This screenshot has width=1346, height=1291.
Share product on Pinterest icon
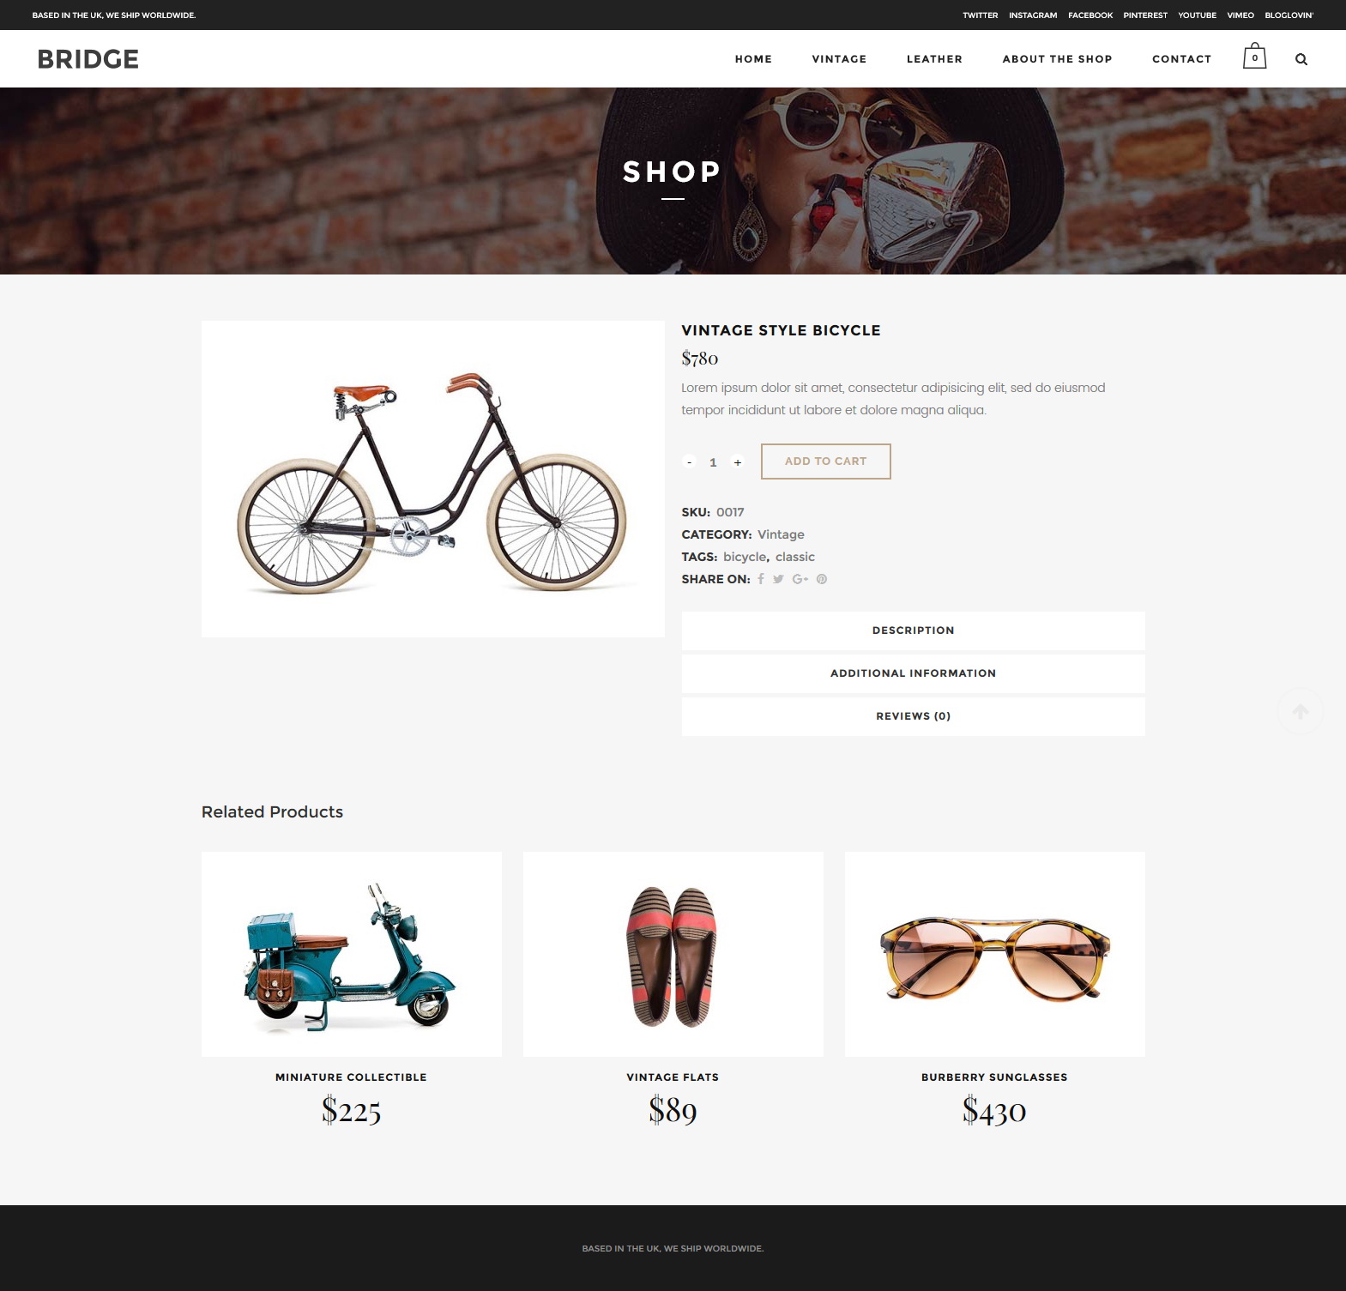point(822,579)
